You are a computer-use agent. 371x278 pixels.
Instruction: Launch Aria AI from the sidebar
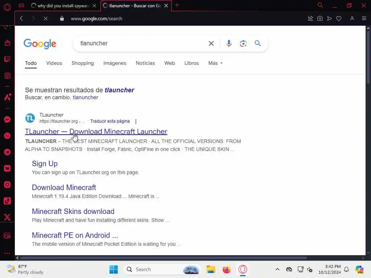(x=7, y=97)
